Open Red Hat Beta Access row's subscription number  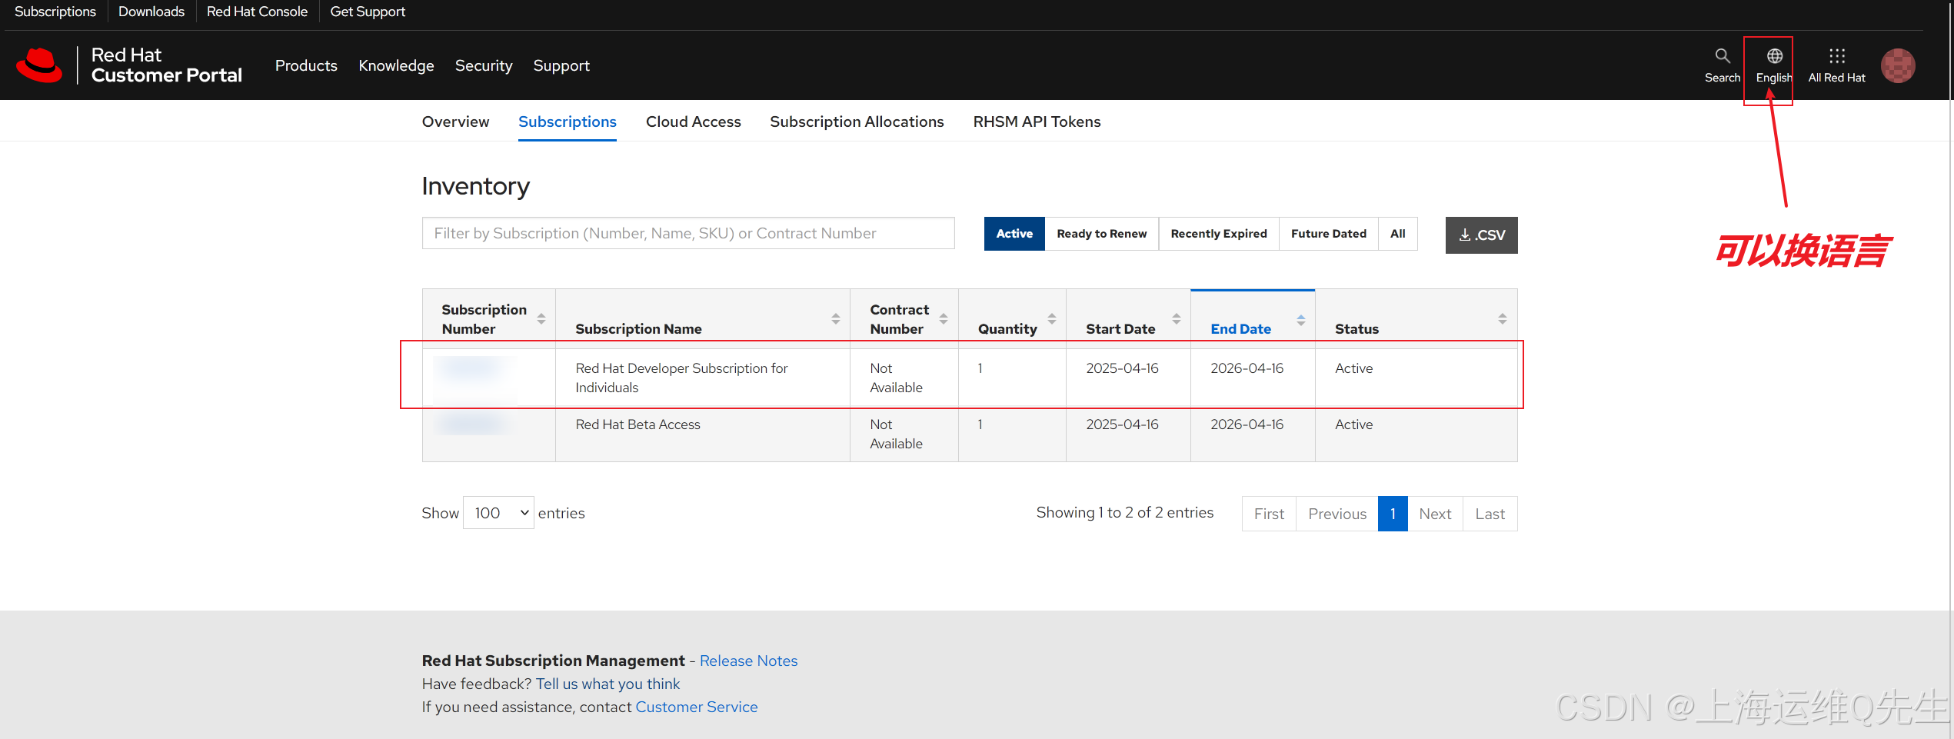[x=471, y=424]
